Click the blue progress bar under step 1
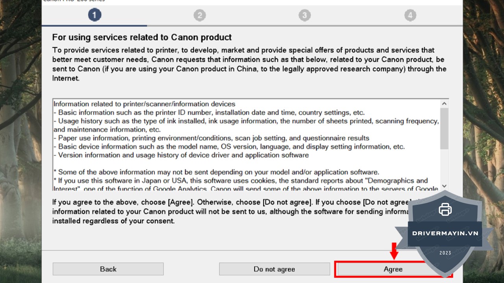 coord(94,26)
